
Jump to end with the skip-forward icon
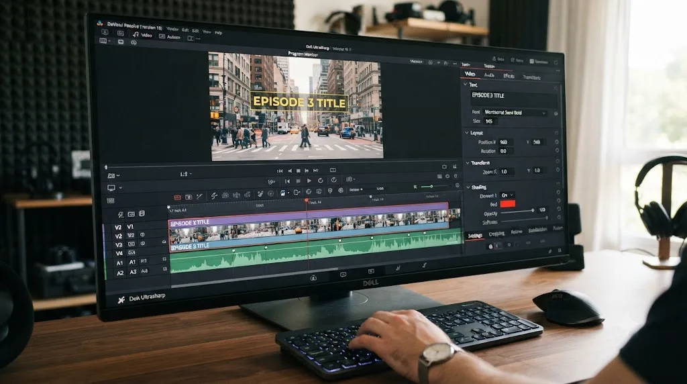[315, 171]
